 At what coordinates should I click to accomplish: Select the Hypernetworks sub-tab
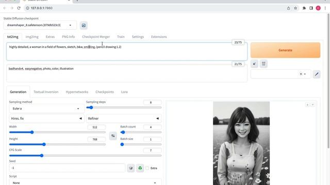[x=77, y=92]
